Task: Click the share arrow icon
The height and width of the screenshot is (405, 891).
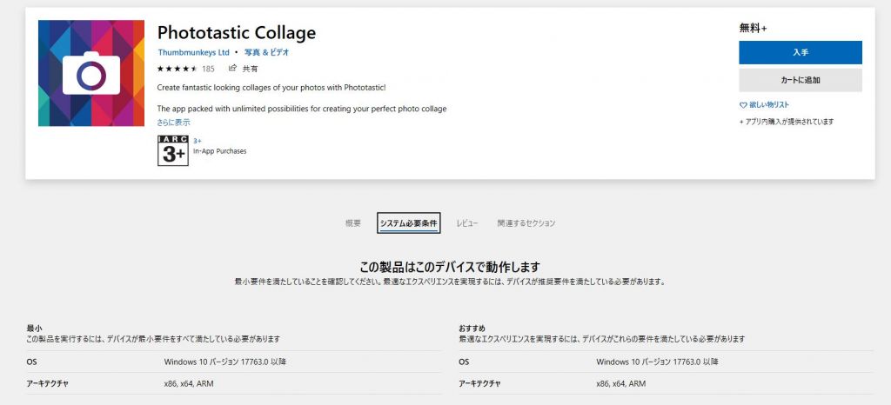Action: [x=232, y=68]
